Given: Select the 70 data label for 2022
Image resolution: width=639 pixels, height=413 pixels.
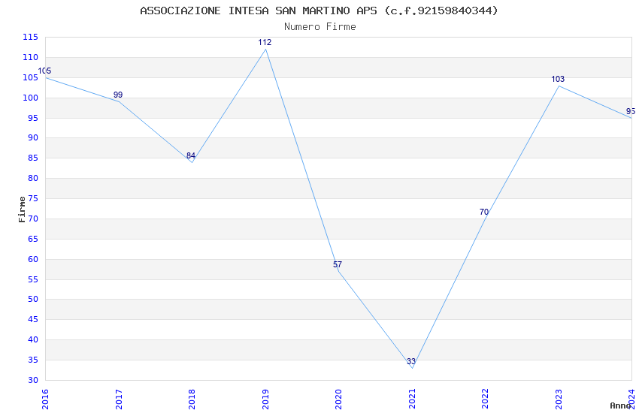Looking at the screenshot, I should click(483, 212).
